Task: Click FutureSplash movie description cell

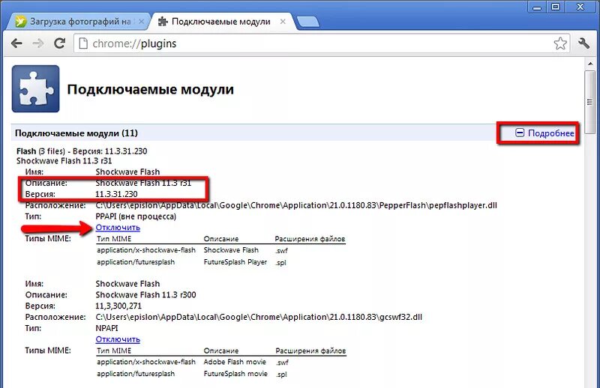Action: [x=235, y=374]
